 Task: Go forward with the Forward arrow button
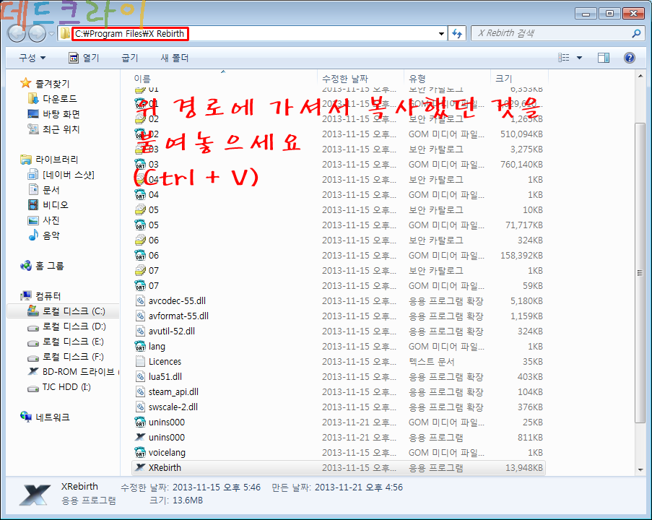point(38,33)
